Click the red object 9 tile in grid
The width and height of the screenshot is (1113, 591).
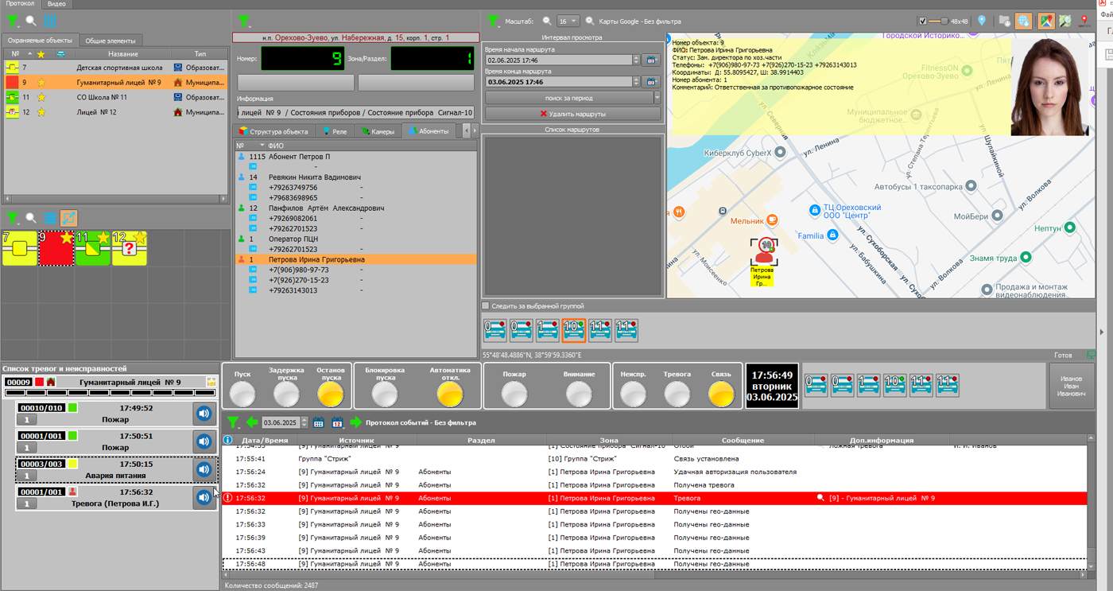[x=56, y=248]
